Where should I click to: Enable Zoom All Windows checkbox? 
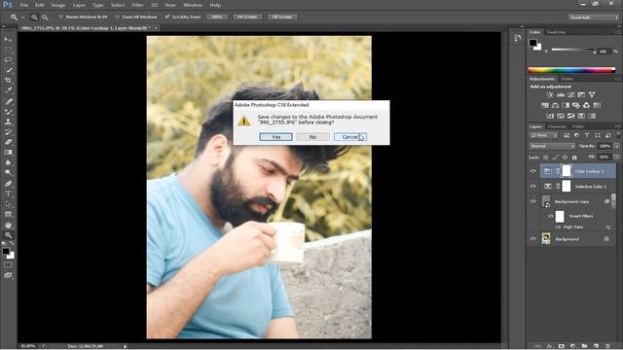pos(117,17)
